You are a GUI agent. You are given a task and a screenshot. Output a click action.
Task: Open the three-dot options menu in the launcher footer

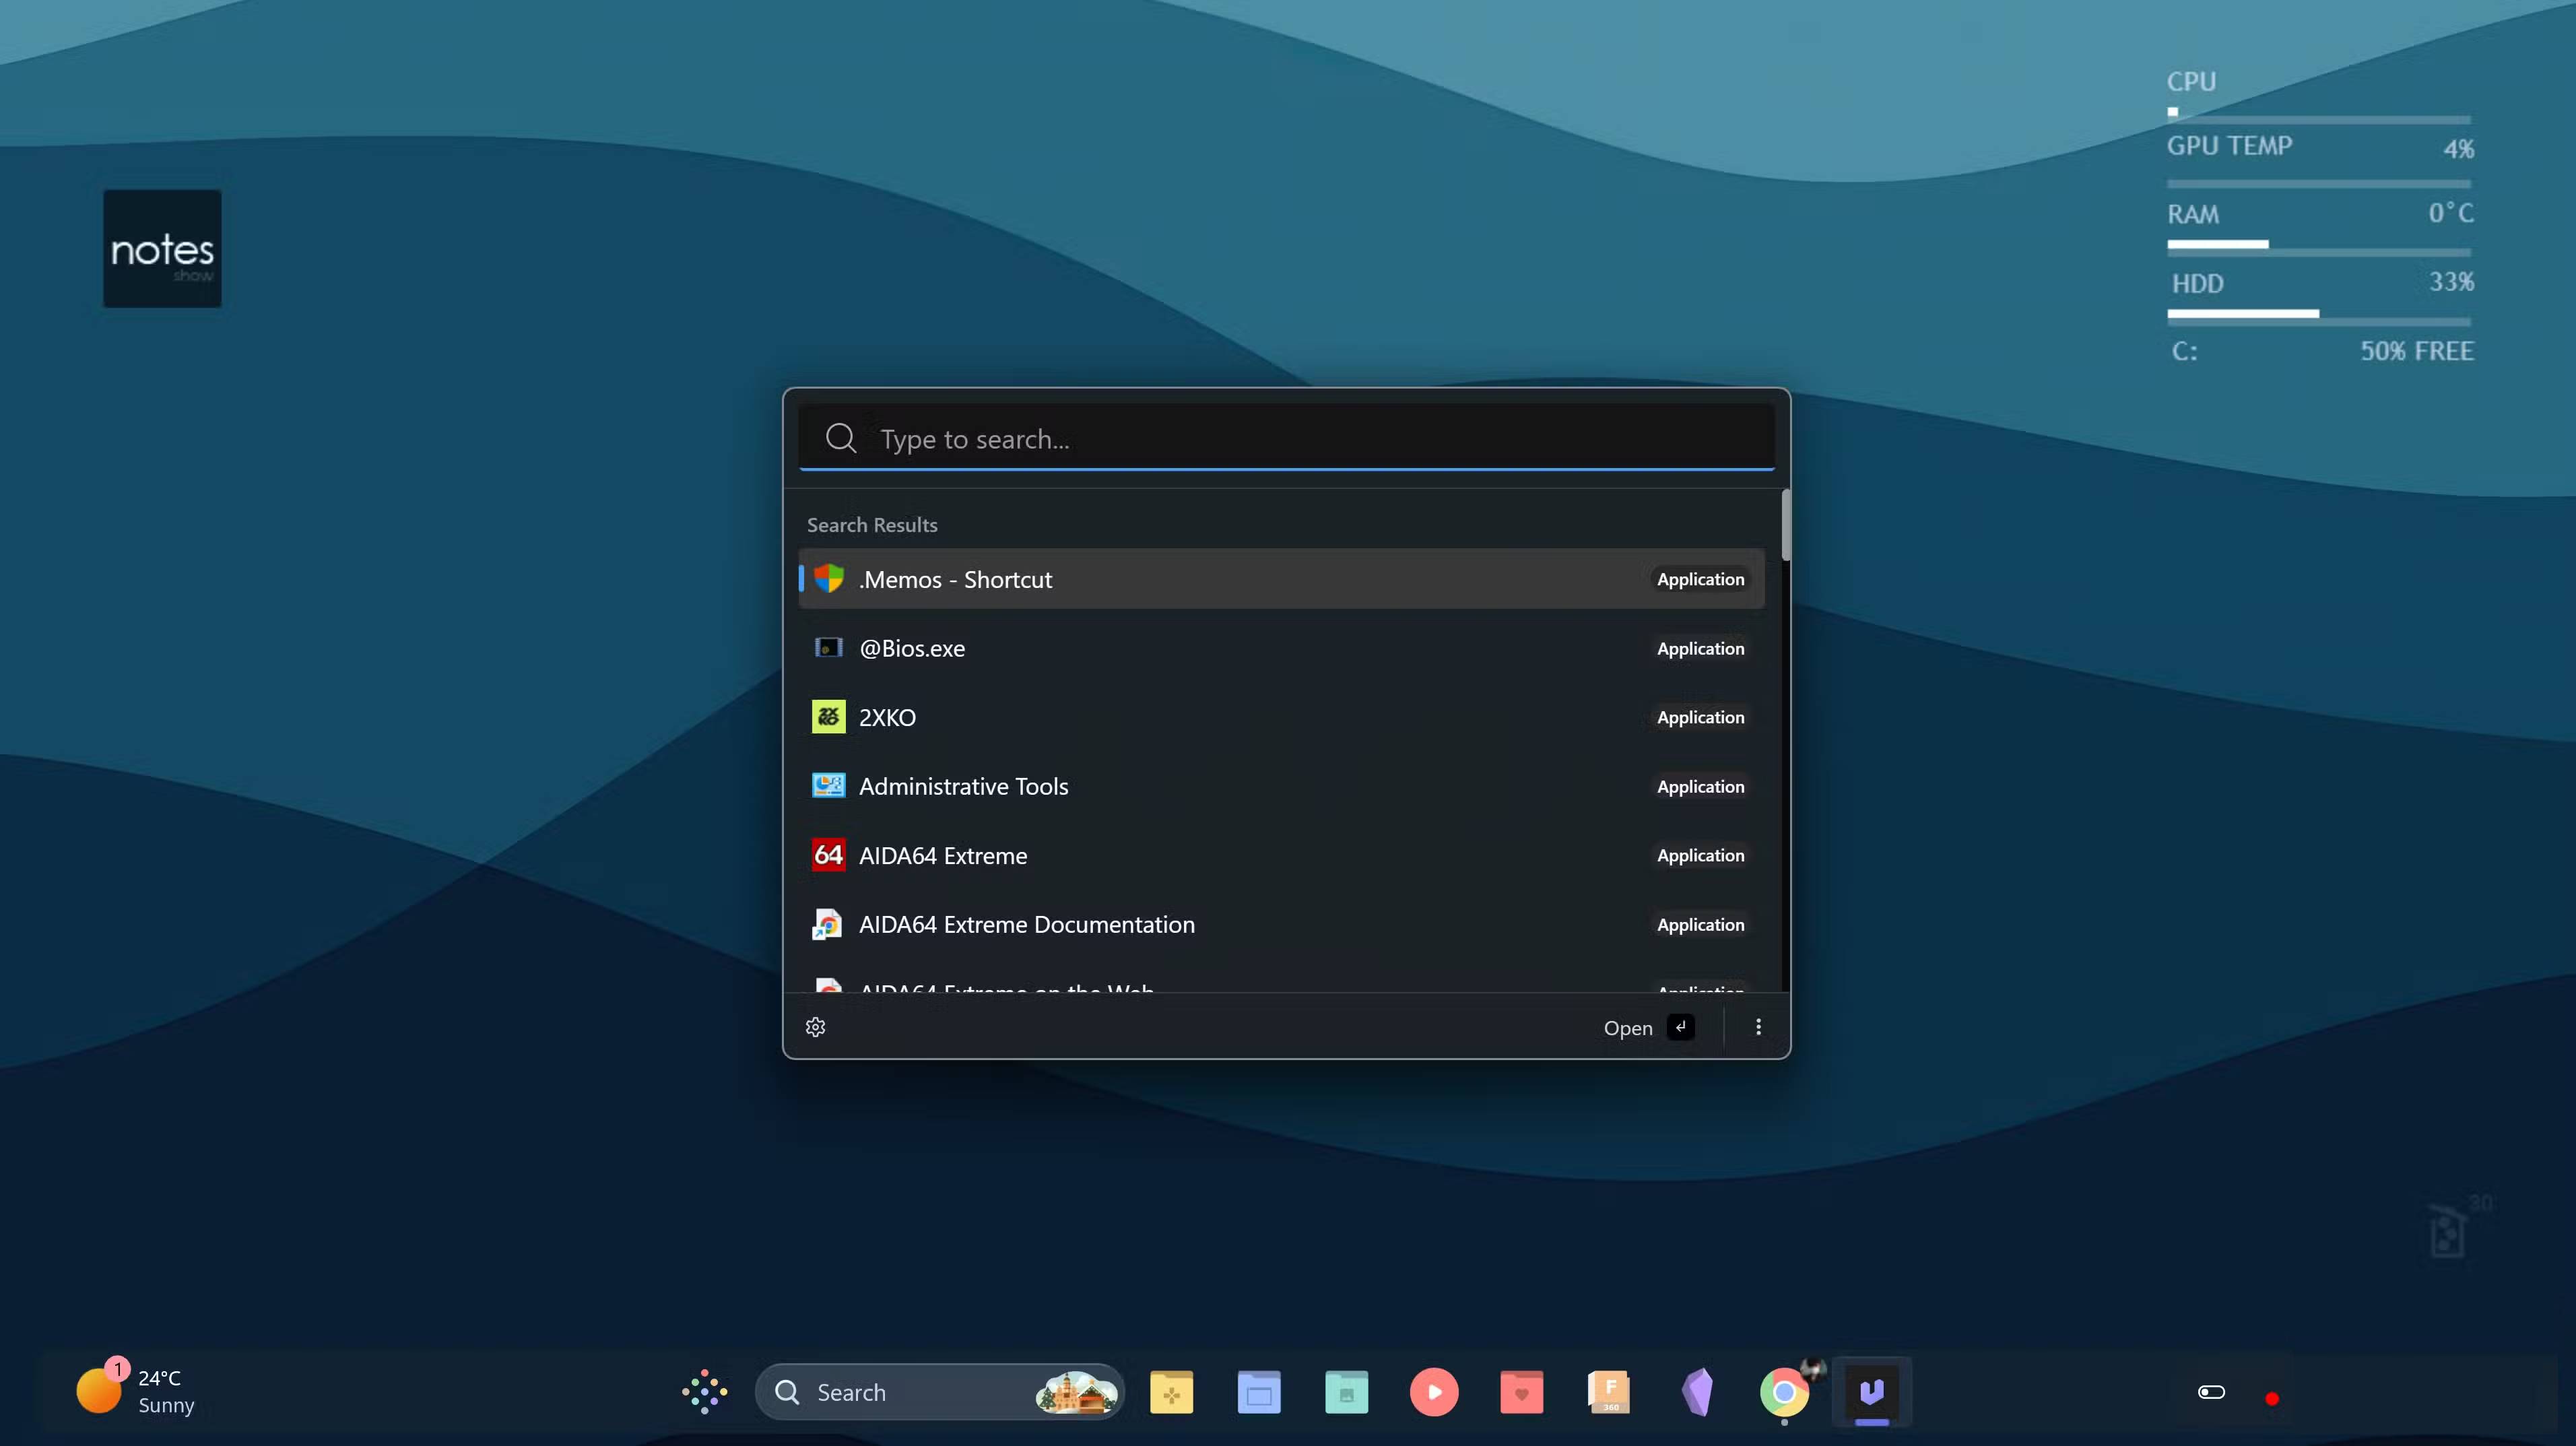(x=1757, y=1027)
